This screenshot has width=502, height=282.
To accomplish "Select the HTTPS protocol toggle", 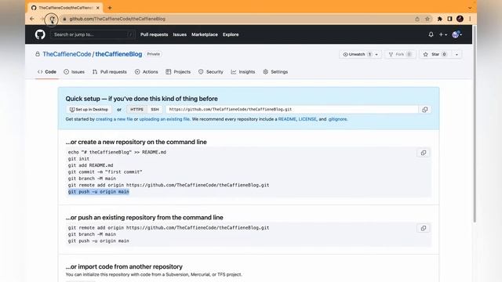I will click(x=136, y=110).
